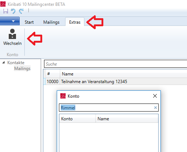Open the quick access toolbar customize separator
The image size is (187, 152).
[28, 11]
